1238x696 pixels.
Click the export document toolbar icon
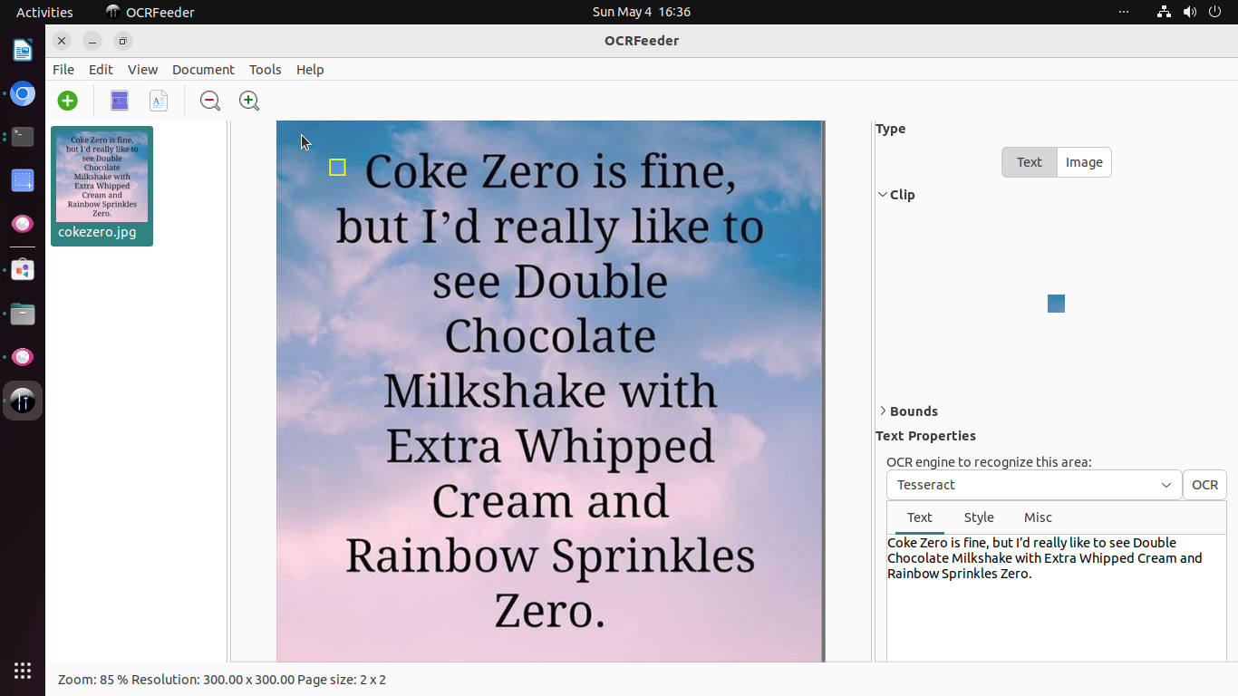click(159, 101)
